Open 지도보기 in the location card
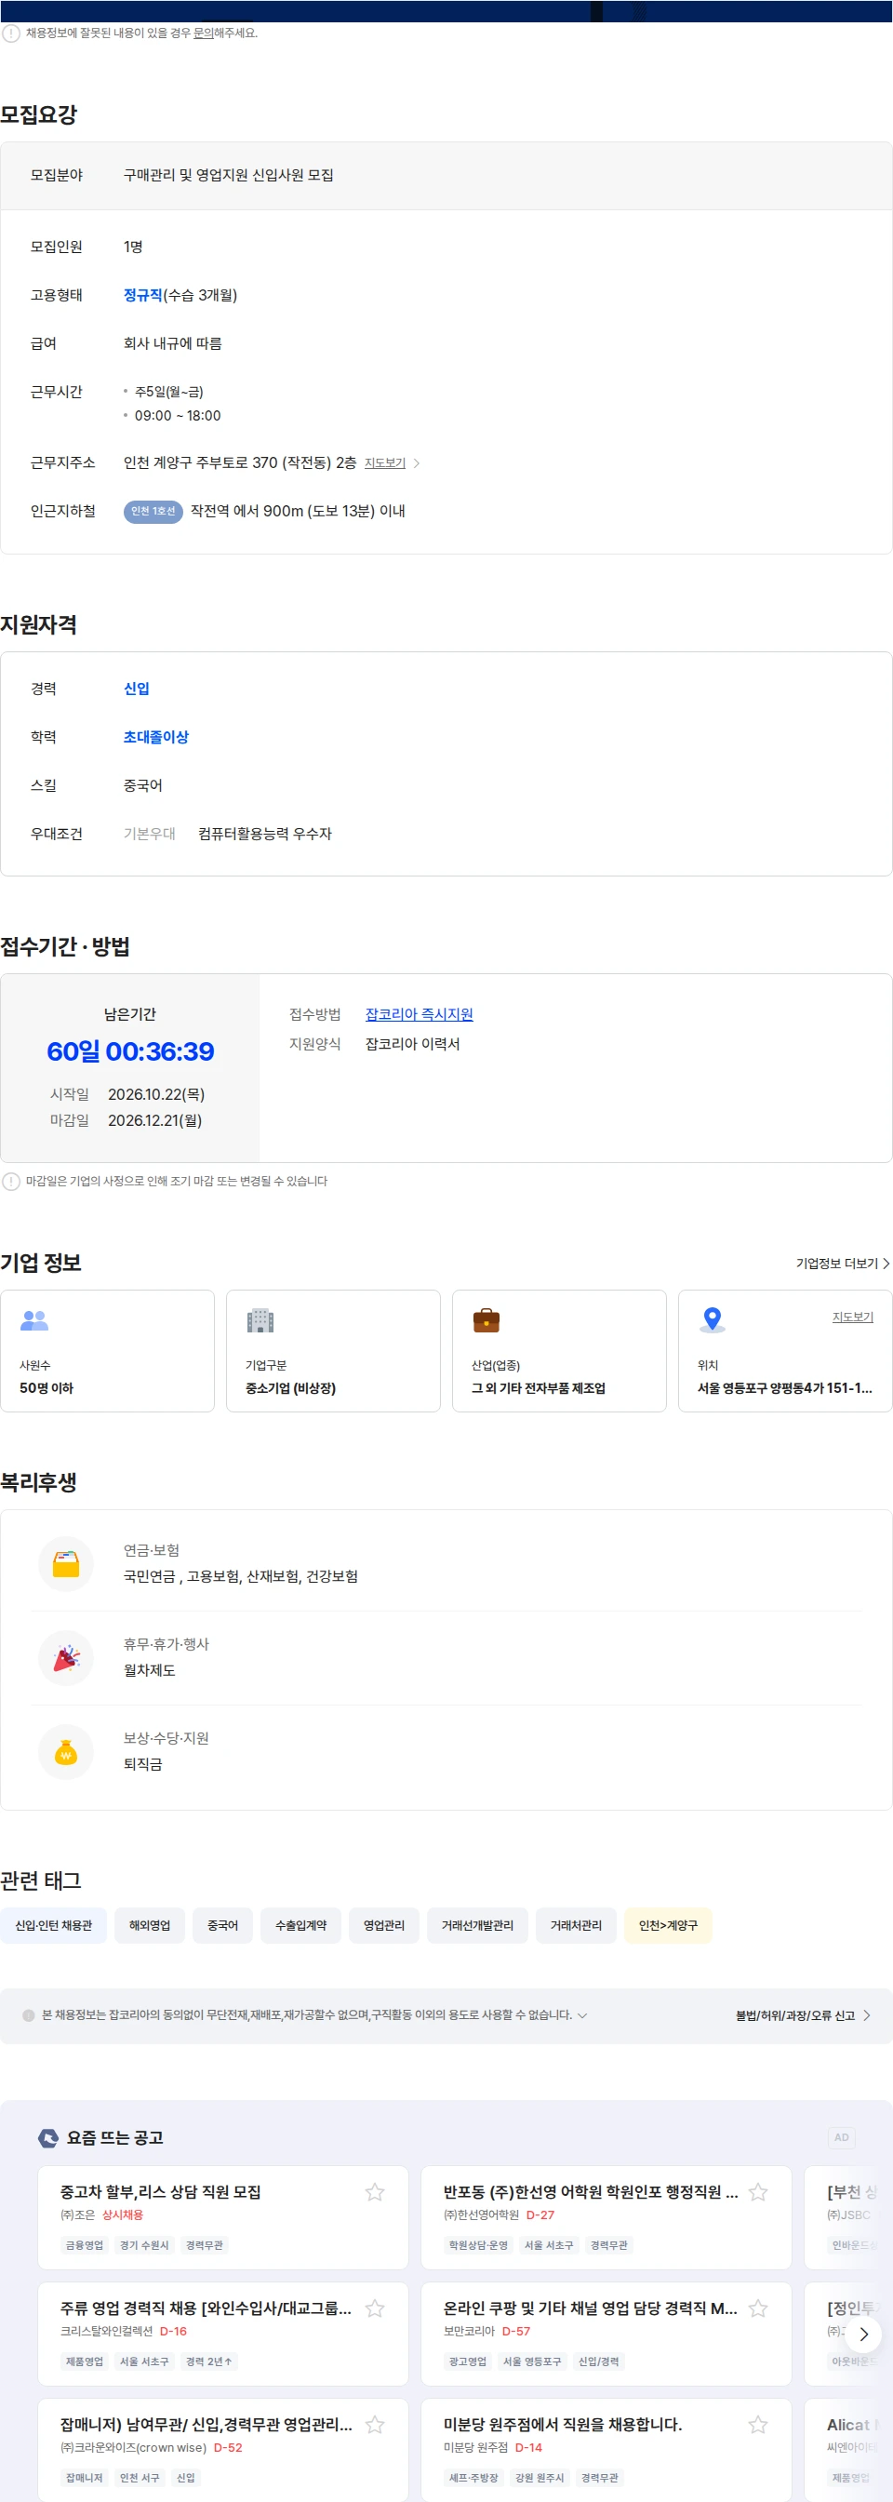The width and height of the screenshot is (893, 2502). 852,1317
